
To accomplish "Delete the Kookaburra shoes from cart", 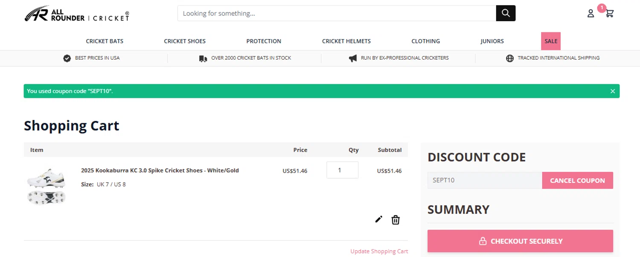I will tap(396, 220).
